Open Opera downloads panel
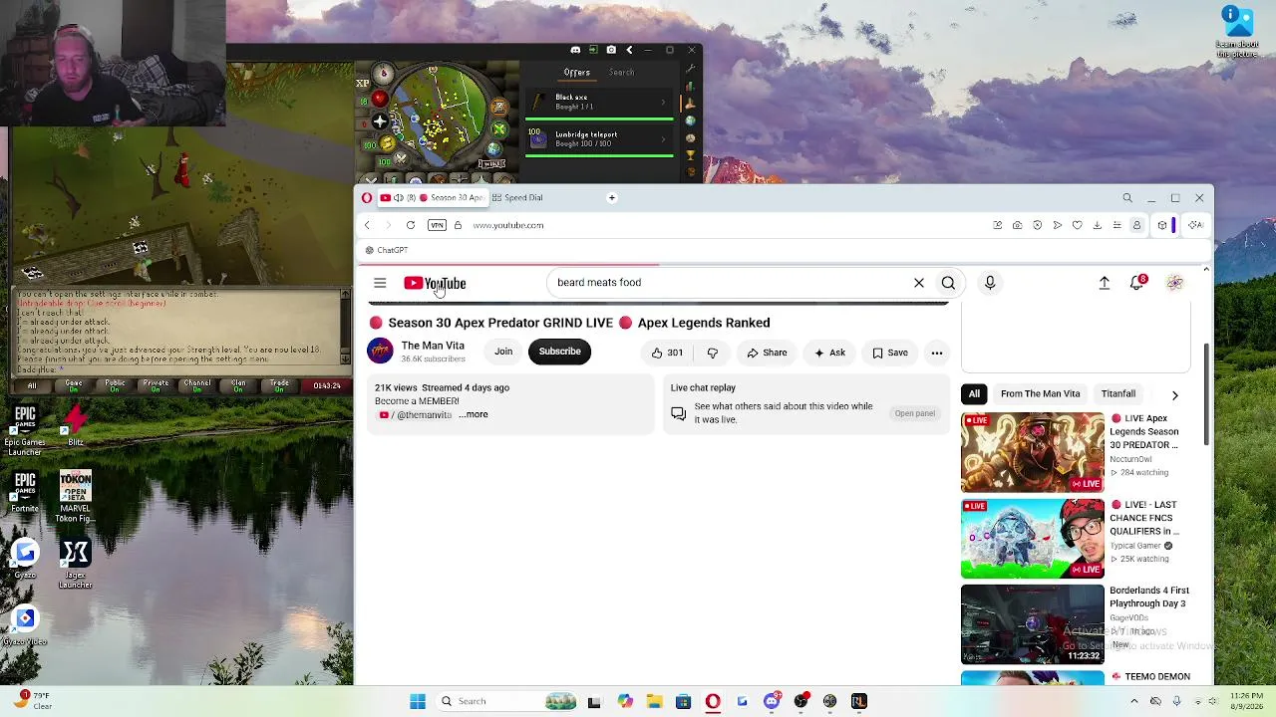 coord(1098,225)
